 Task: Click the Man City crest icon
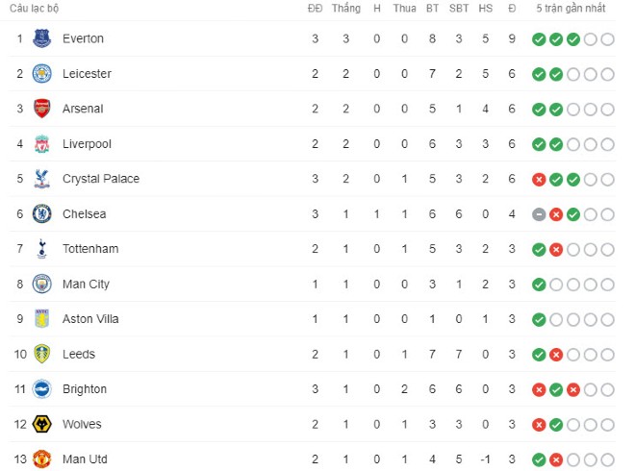click(41, 285)
